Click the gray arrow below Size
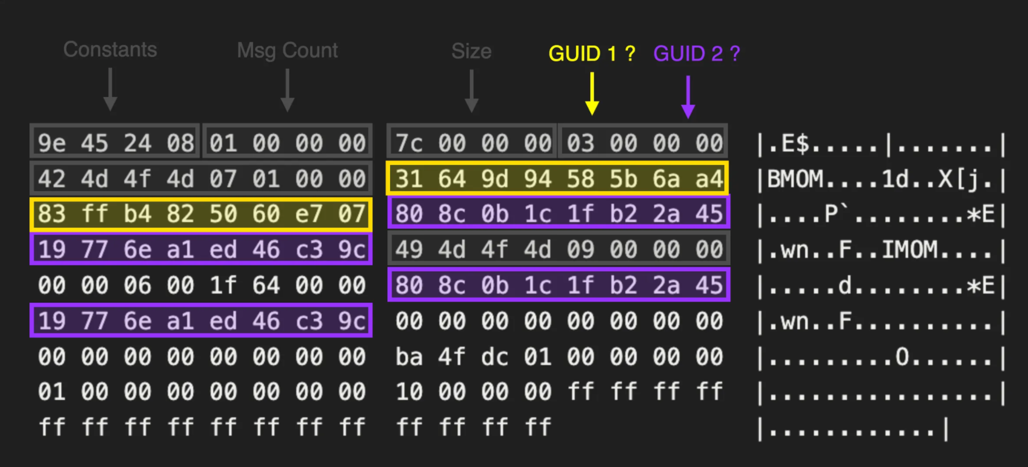The image size is (1028, 467). tap(471, 91)
